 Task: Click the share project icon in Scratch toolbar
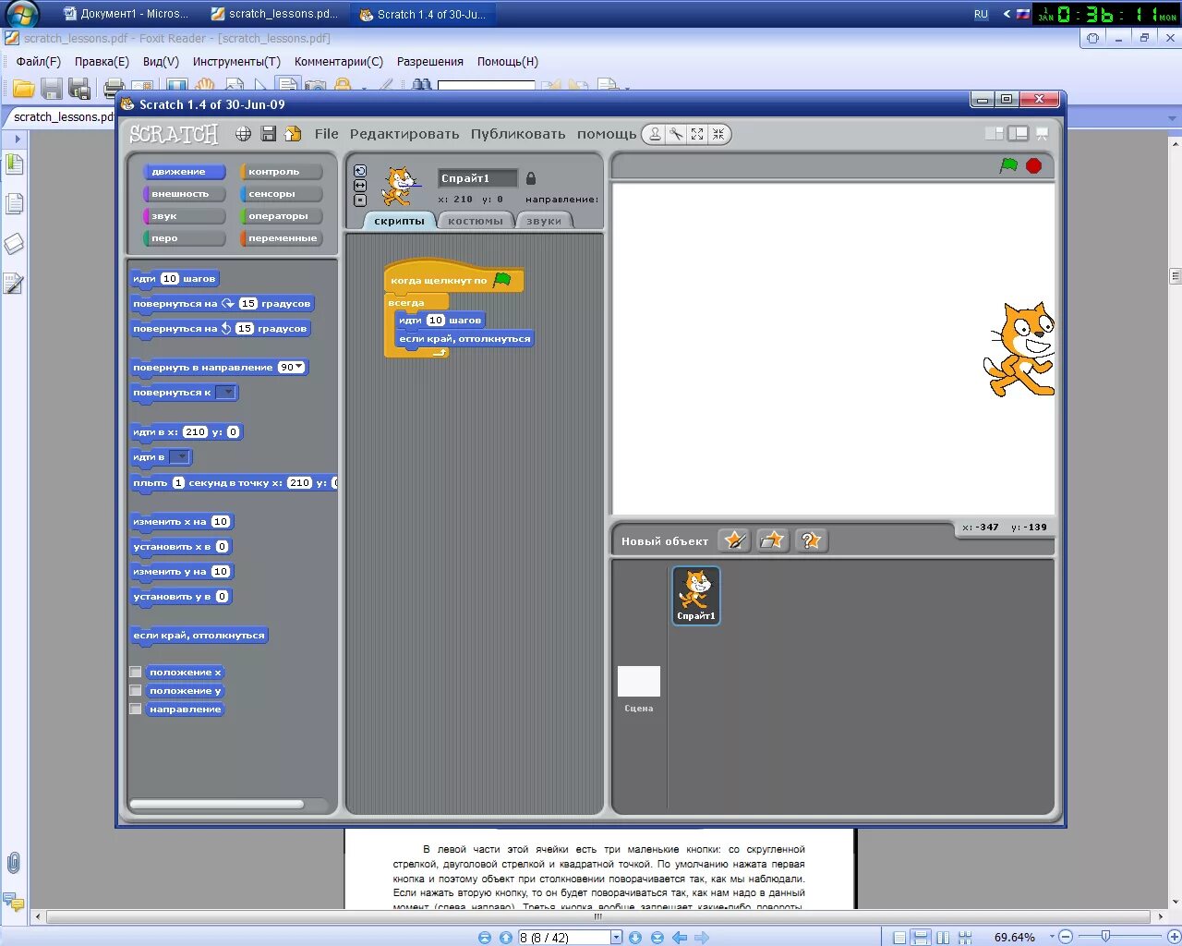[x=293, y=134]
